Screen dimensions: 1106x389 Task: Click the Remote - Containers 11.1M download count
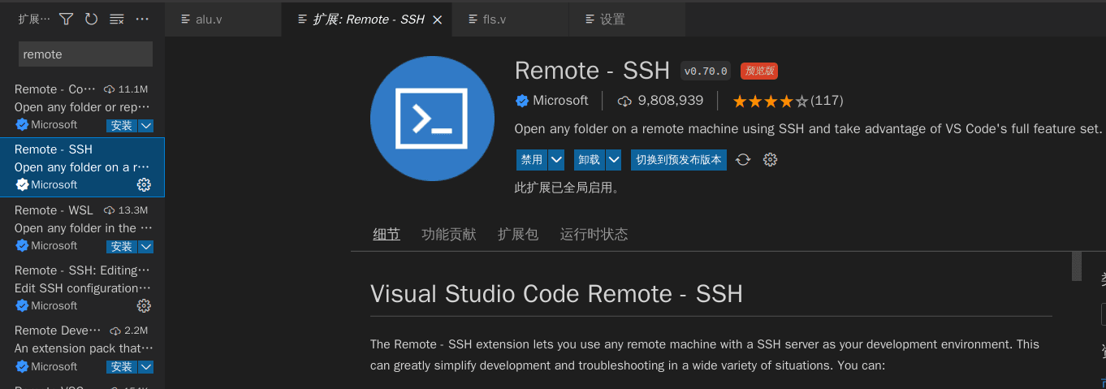[126, 89]
